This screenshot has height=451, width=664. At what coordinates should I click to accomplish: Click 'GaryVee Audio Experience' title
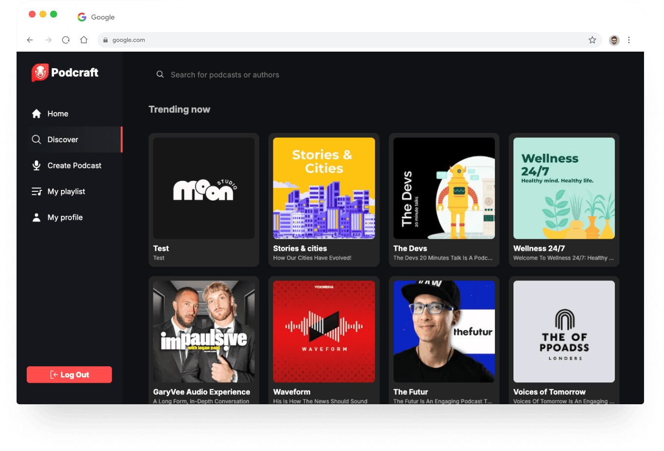coord(202,392)
